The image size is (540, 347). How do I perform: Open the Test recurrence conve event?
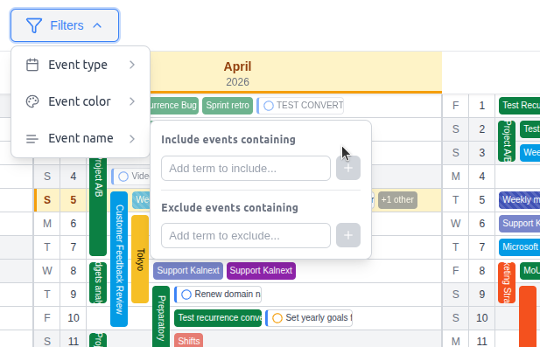218,318
